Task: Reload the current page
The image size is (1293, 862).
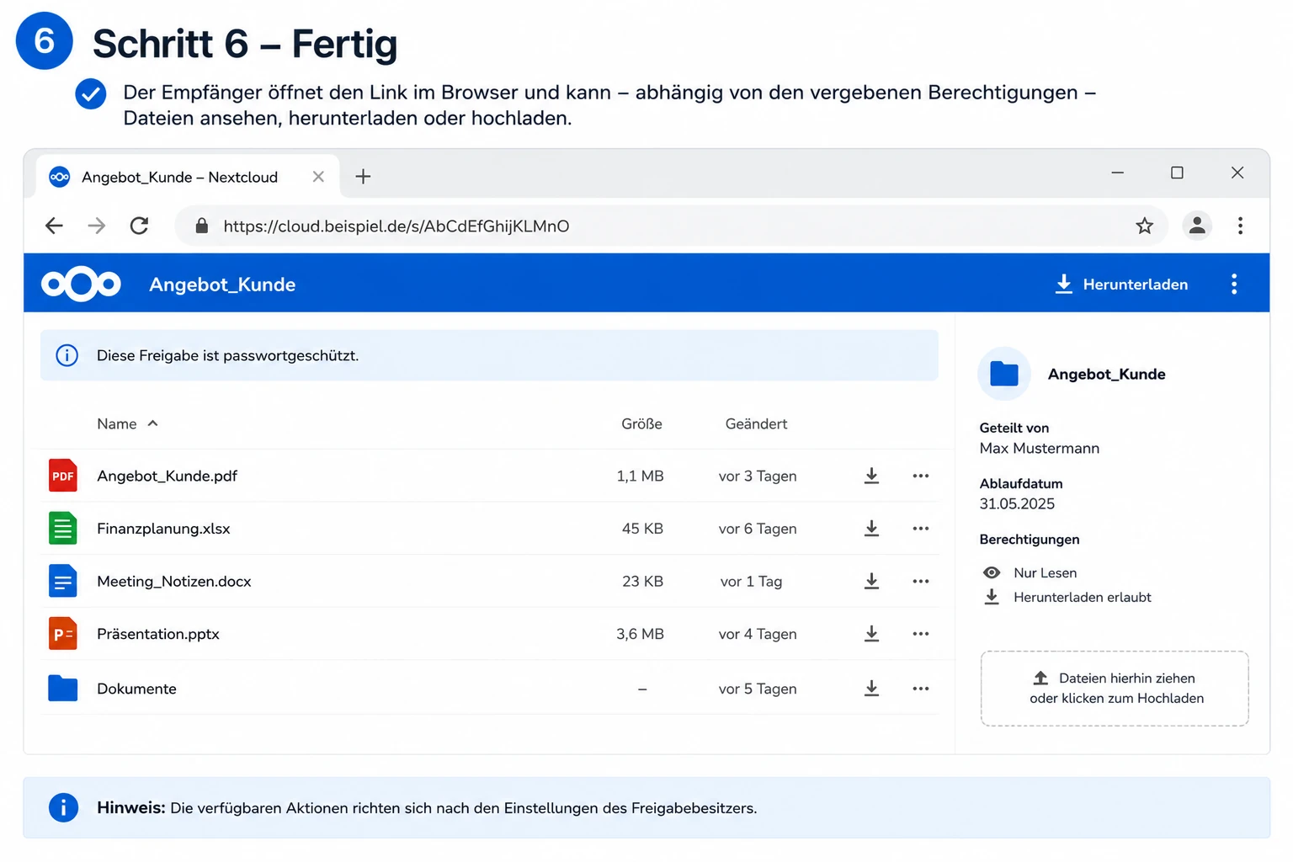Action: 140,226
